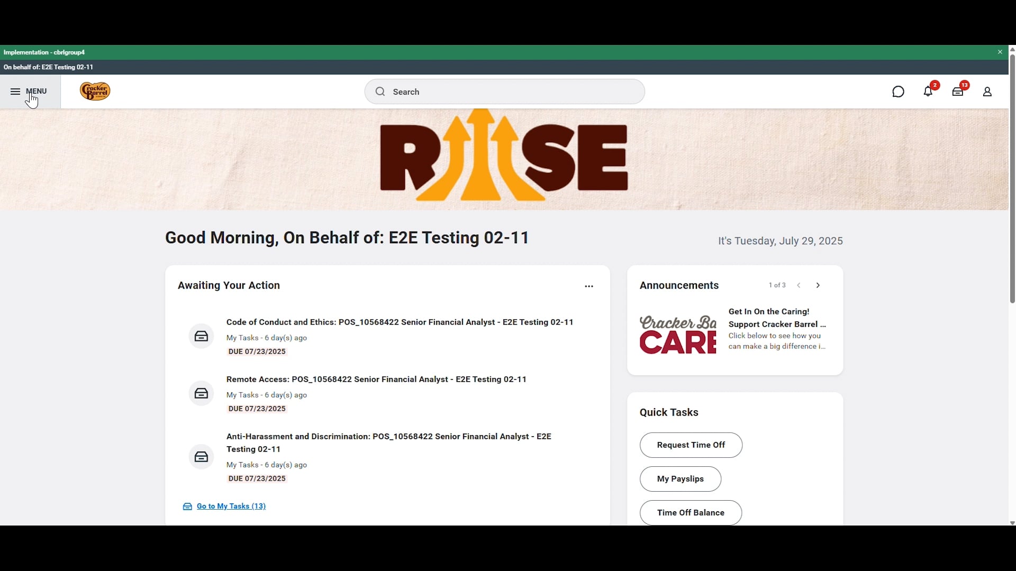This screenshot has width=1016, height=571.
Task: Click inbox icon beside Remote Access task
Action: 201,393
